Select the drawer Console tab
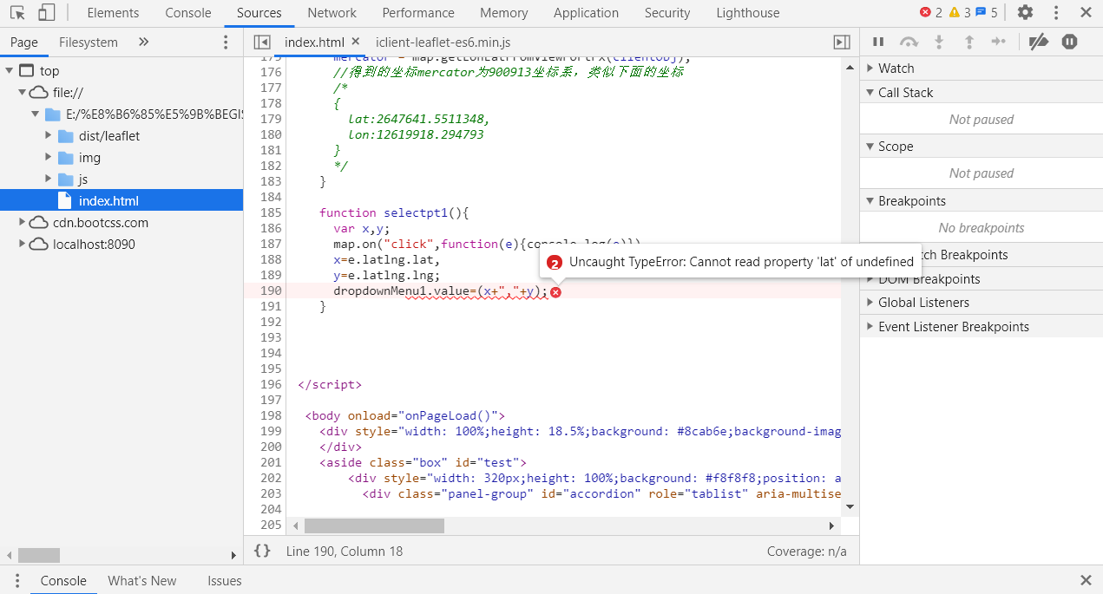 tap(63, 581)
